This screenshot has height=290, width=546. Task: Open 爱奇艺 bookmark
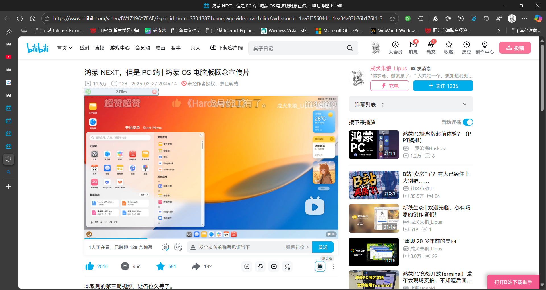click(155, 30)
